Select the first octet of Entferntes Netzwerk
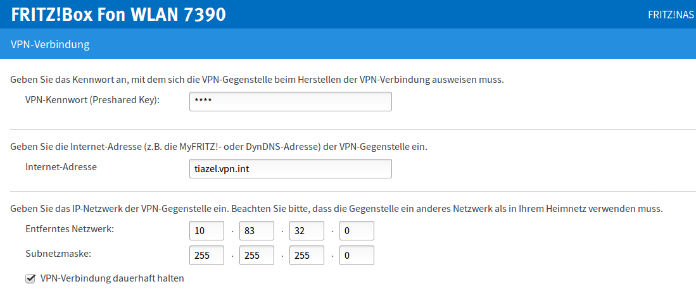696x298 pixels. 206,231
